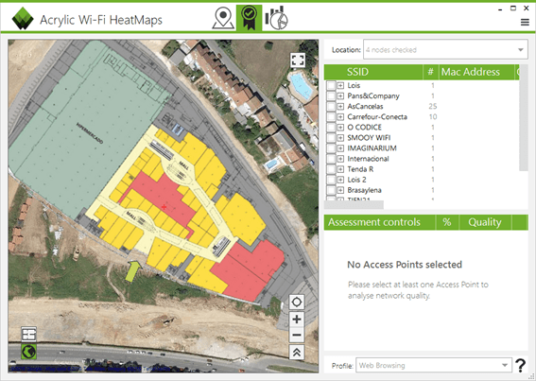Collapse map controls with double chevron
The height and width of the screenshot is (381, 536).
297,352
